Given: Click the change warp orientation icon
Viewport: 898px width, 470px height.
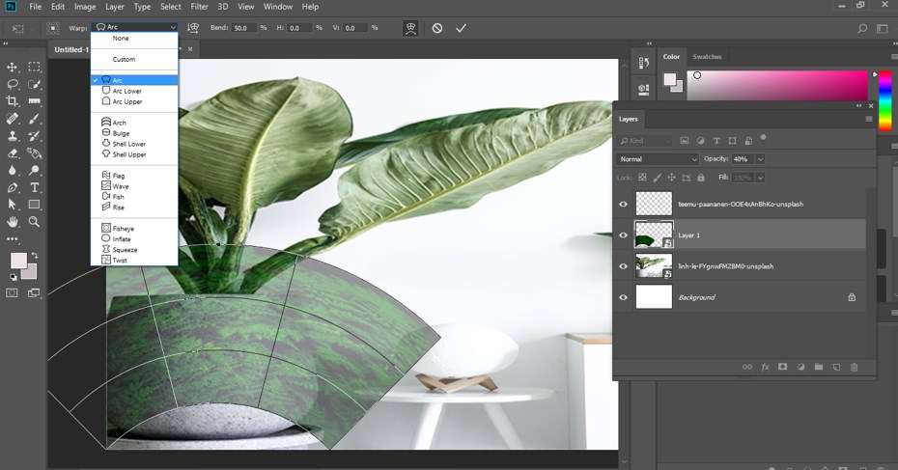Looking at the screenshot, I should pyautogui.click(x=193, y=28).
